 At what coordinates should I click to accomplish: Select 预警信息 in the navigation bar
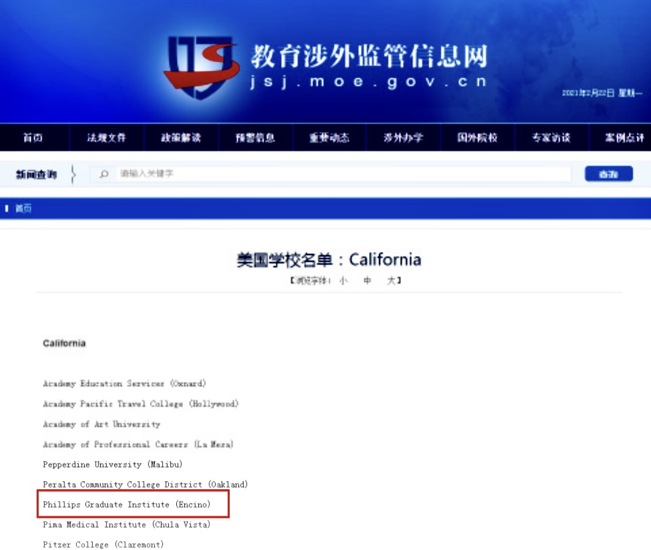coord(255,138)
